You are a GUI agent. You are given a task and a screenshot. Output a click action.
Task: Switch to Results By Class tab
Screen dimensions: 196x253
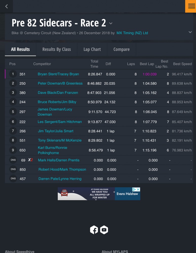click(x=56, y=49)
